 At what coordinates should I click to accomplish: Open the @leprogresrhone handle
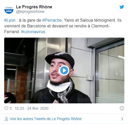(x=30, y=11)
